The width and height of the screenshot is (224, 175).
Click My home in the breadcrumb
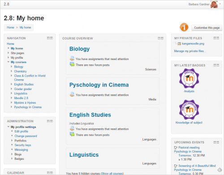click(x=25, y=27)
